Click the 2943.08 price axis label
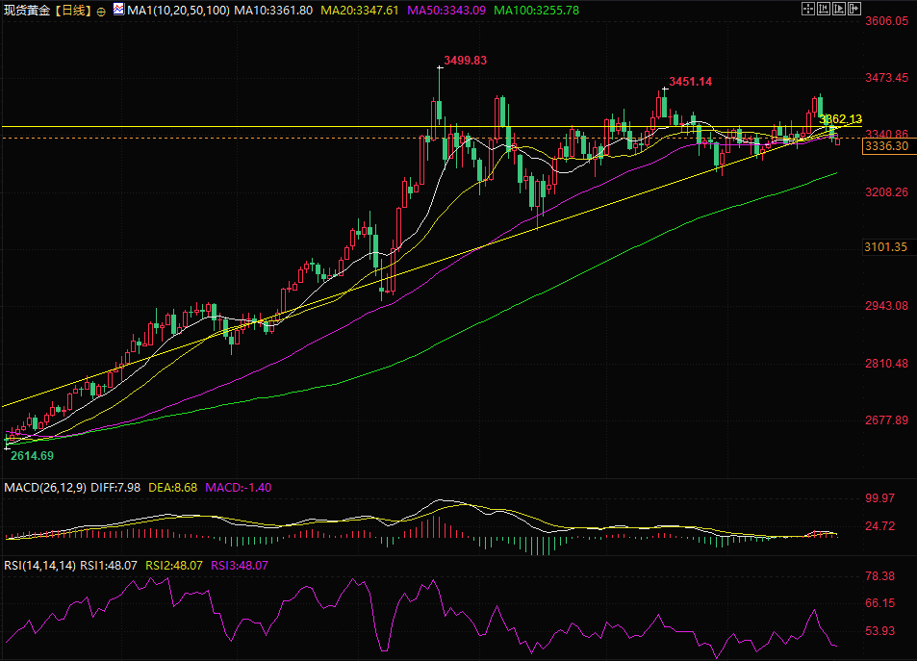Image resolution: width=917 pixels, height=661 pixels. (x=886, y=306)
